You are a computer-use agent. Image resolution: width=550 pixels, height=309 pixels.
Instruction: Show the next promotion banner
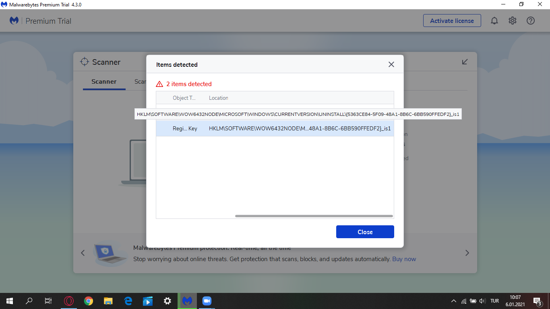pyautogui.click(x=467, y=253)
